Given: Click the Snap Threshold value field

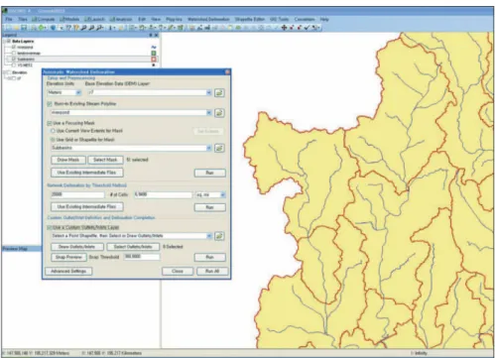Looking at the screenshot, I should tap(142, 257).
